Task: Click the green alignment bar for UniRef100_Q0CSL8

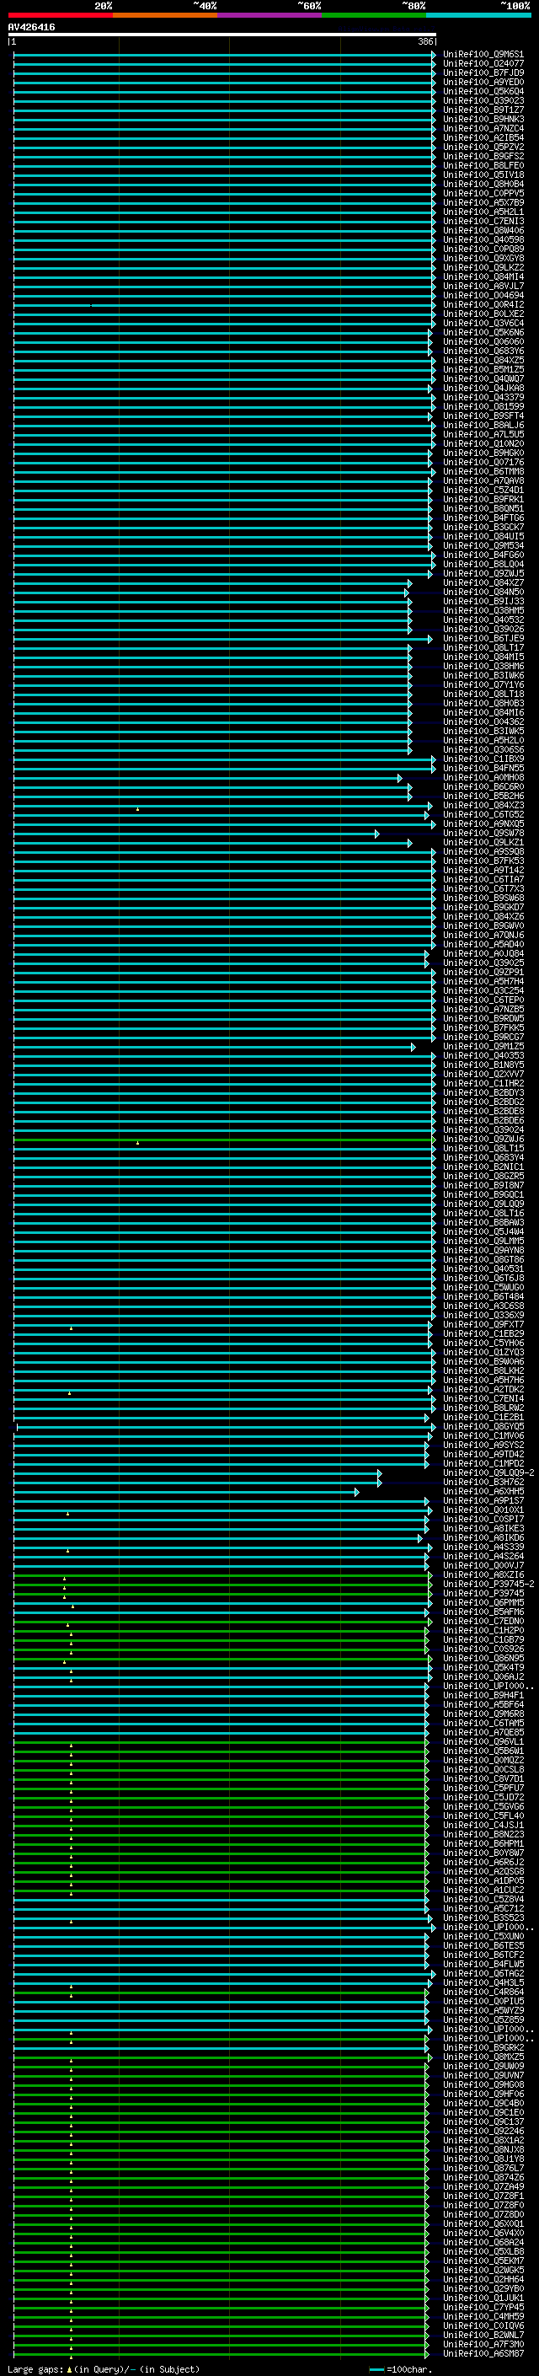Action: point(220,1770)
